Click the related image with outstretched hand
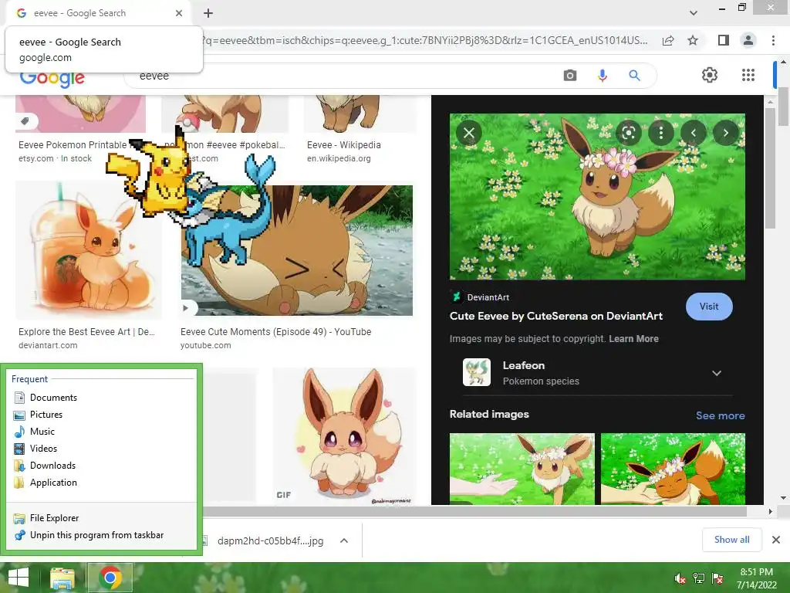 pyautogui.click(x=522, y=469)
